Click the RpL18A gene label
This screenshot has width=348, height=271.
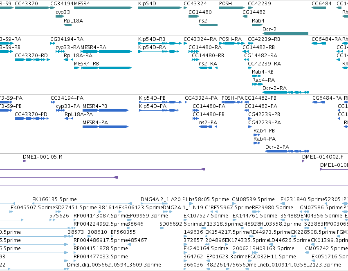pos(73,20)
